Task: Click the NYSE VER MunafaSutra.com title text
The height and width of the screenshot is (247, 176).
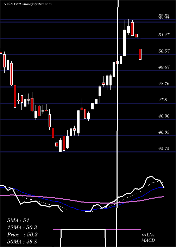Action: (x=27, y=4)
